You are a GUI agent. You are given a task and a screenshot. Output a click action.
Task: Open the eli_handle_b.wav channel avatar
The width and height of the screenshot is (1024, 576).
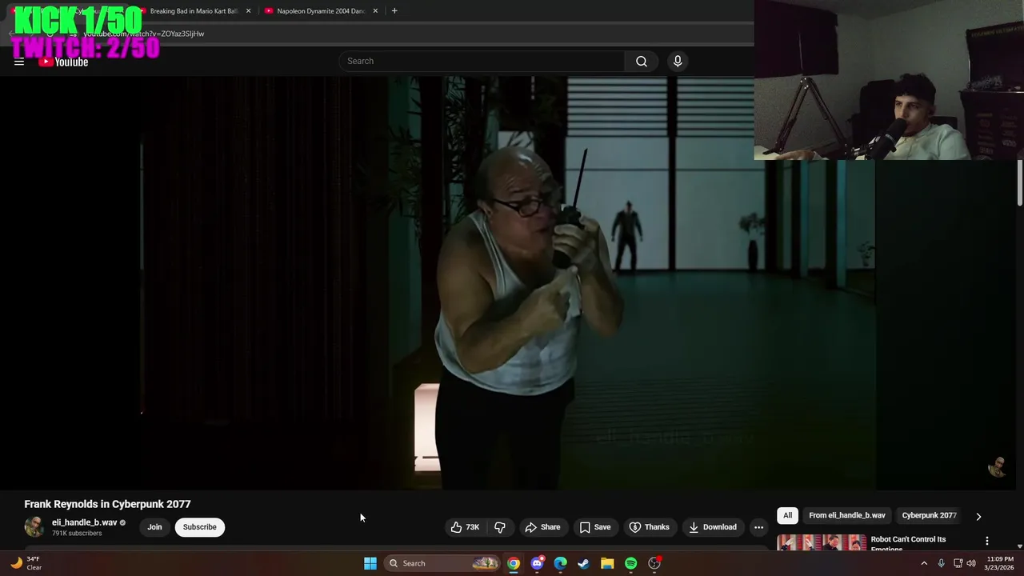pyautogui.click(x=34, y=526)
